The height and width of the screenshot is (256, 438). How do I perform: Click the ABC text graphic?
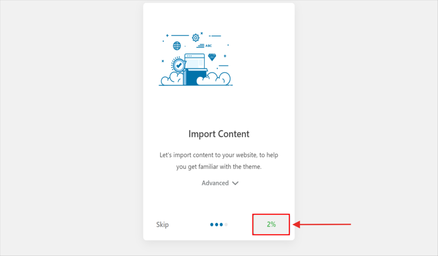click(208, 45)
